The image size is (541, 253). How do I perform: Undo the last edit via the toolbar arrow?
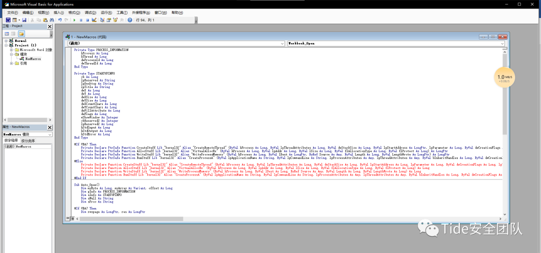click(60, 20)
